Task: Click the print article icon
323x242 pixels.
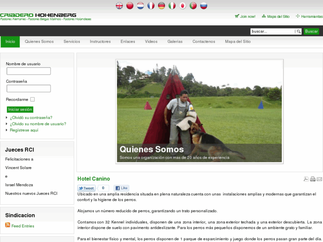Action: [313, 179]
